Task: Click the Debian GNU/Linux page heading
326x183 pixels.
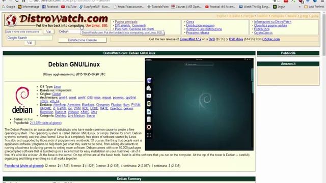Action: (74, 65)
